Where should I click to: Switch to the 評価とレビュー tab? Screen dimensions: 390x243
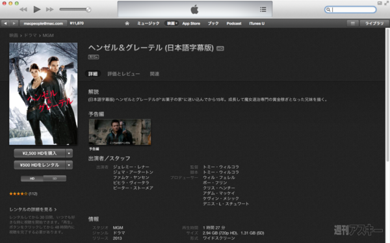[x=123, y=74]
